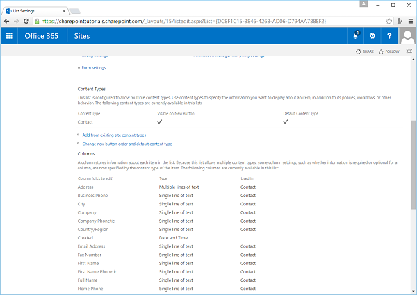Click Add from existing site content types

pyautogui.click(x=114, y=135)
